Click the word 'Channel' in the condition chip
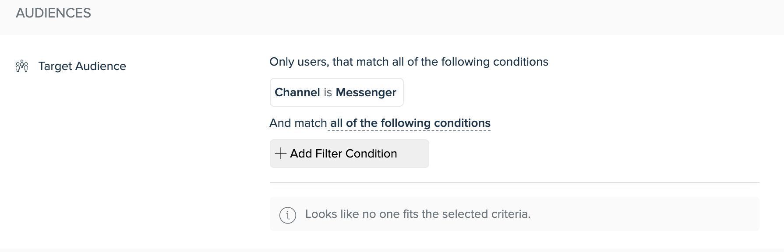 click(x=297, y=92)
